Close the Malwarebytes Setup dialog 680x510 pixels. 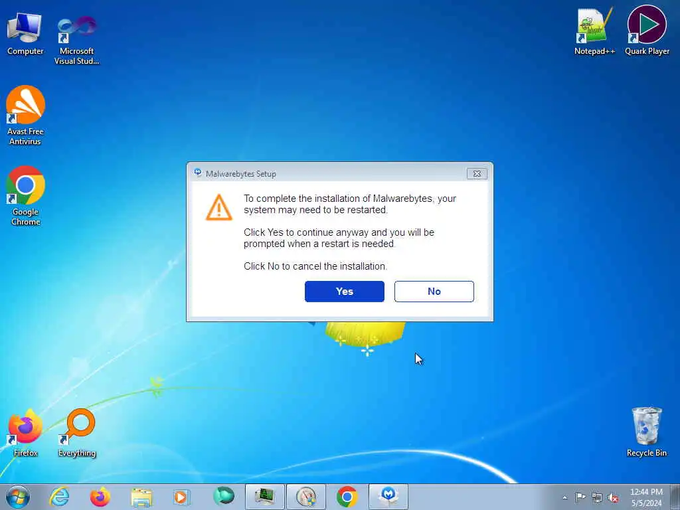pyautogui.click(x=477, y=173)
